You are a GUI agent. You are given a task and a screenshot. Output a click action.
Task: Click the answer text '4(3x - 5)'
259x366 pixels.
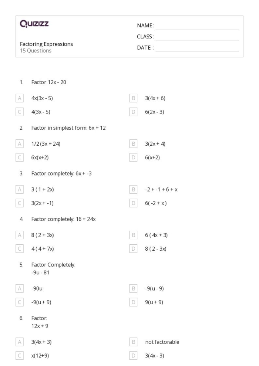pos(41,112)
